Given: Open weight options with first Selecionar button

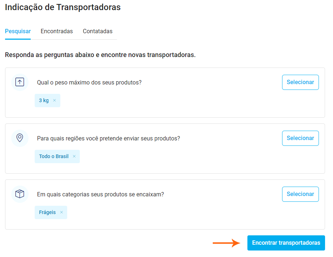Looking at the screenshot, I should [300, 82].
